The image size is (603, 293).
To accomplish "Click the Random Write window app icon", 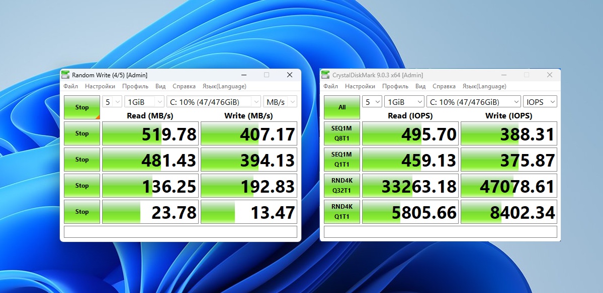I will [66, 75].
